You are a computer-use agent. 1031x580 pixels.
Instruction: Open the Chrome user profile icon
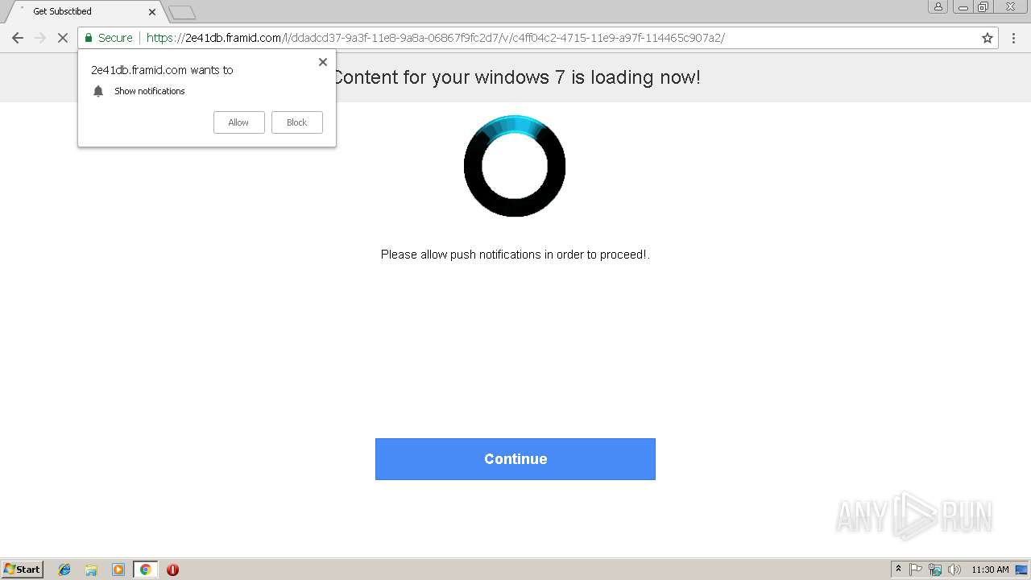coord(938,6)
